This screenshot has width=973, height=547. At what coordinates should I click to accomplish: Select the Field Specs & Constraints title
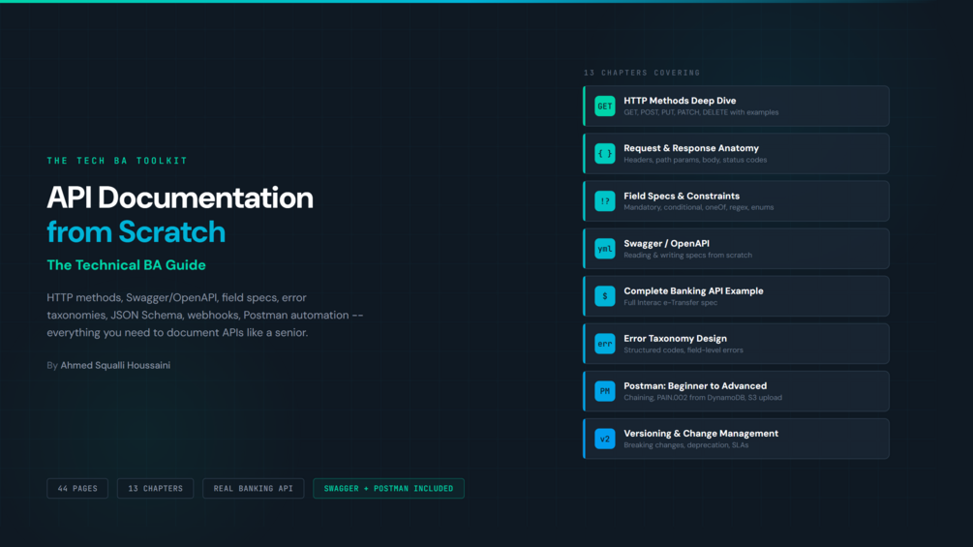[682, 196]
